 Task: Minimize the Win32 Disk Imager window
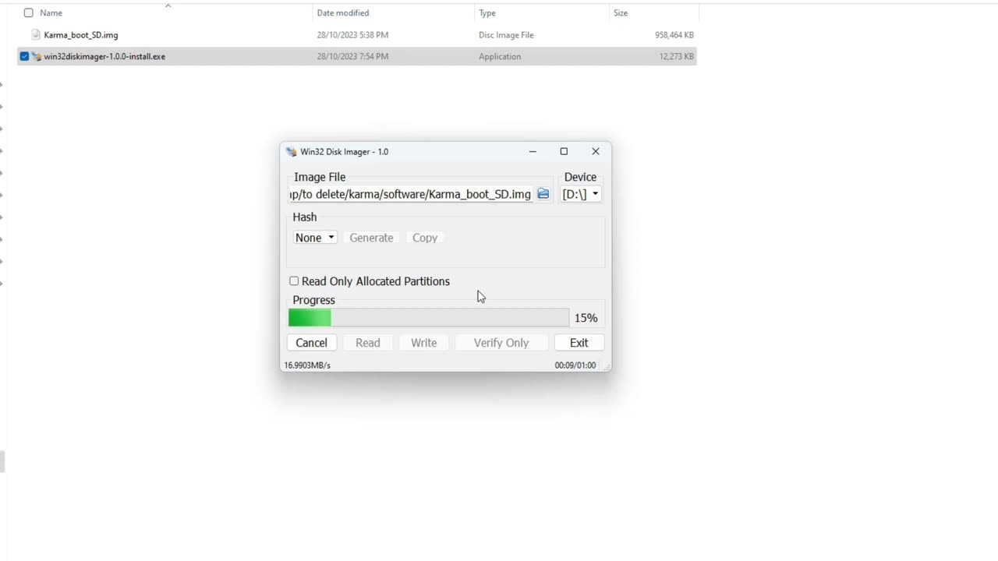click(533, 151)
